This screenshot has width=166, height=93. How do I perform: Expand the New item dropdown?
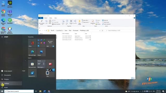pyautogui.click(x=85, y=20)
